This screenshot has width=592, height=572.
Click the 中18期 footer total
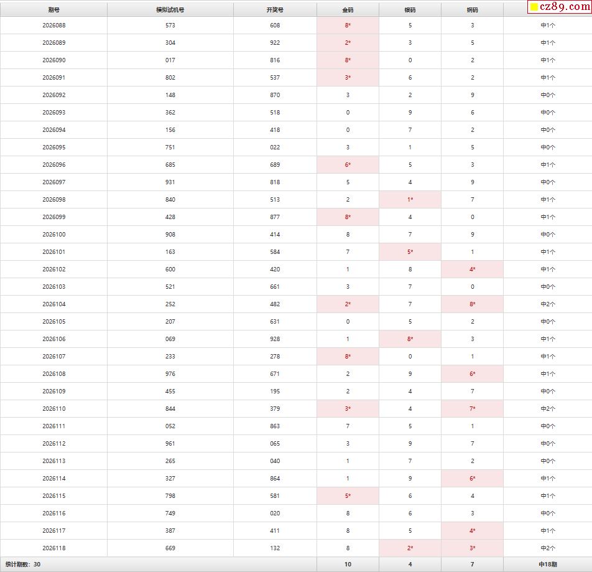tap(548, 565)
